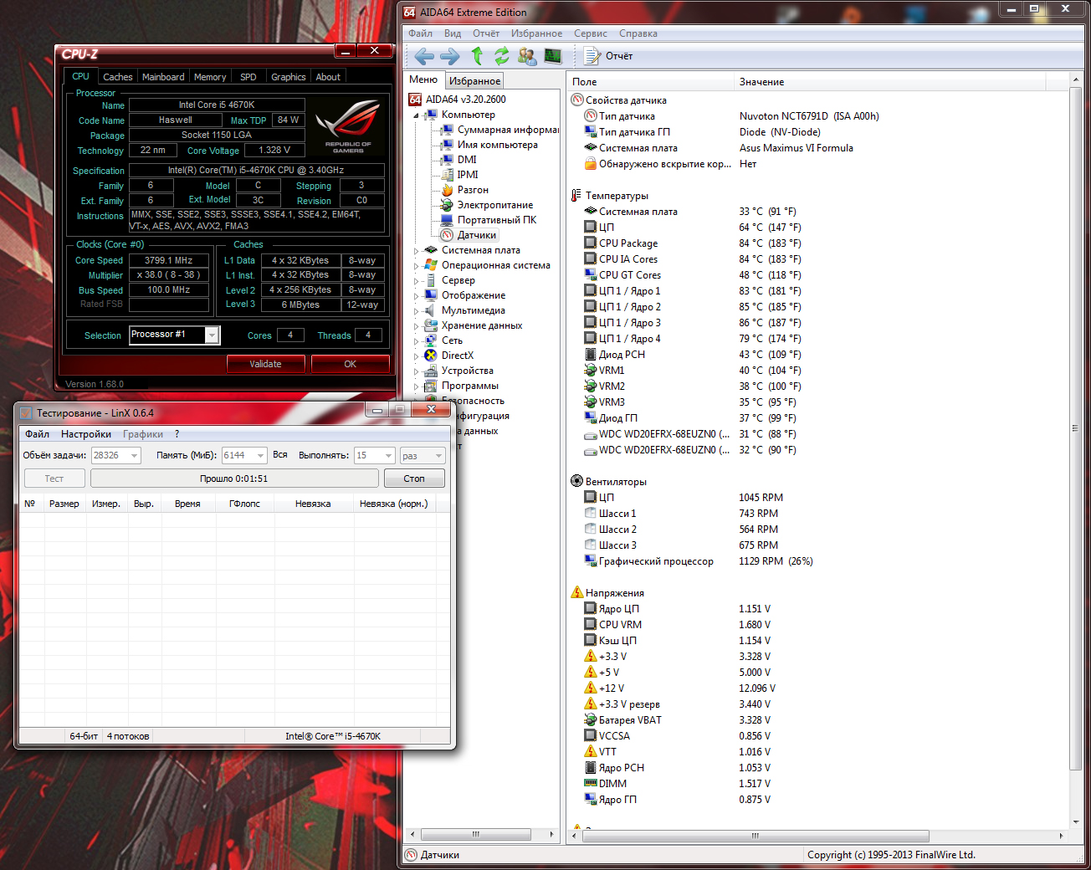Switch to the Memory tab in CPU-Z
The image size is (1091, 870).
click(x=210, y=77)
